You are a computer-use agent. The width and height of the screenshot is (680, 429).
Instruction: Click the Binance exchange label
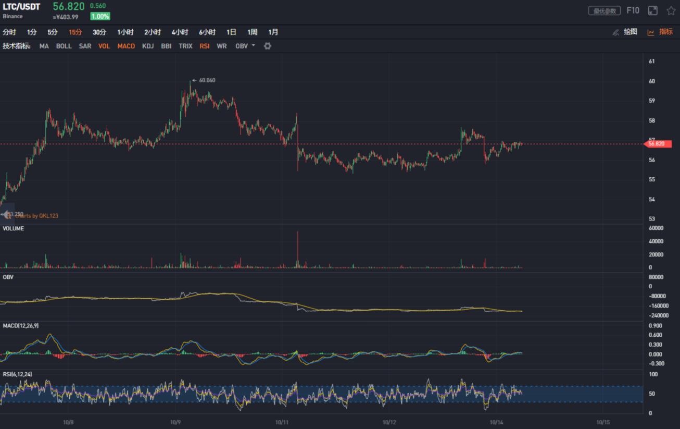click(x=12, y=17)
